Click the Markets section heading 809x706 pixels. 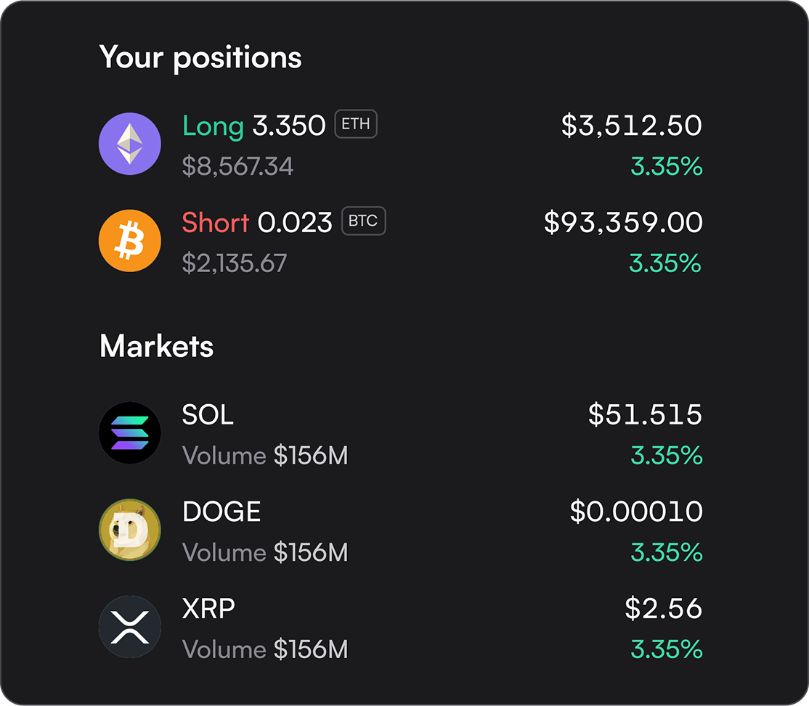point(156,346)
